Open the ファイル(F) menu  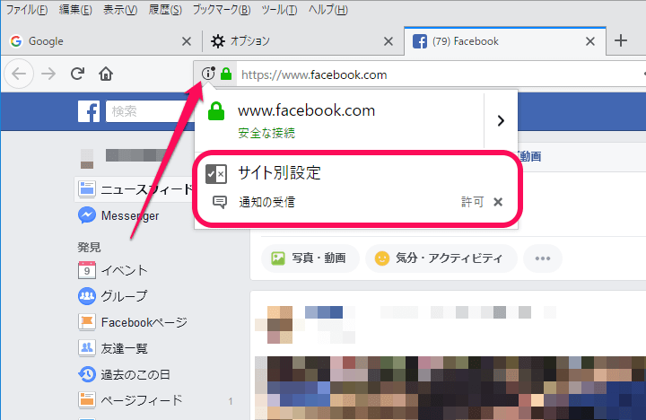27,10
